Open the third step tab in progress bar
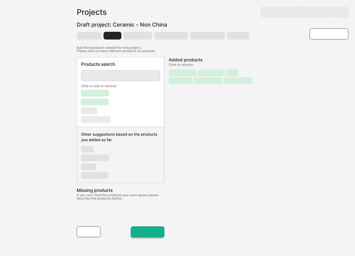Image resolution: width=355 pixels, height=256 pixels. coord(138,36)
